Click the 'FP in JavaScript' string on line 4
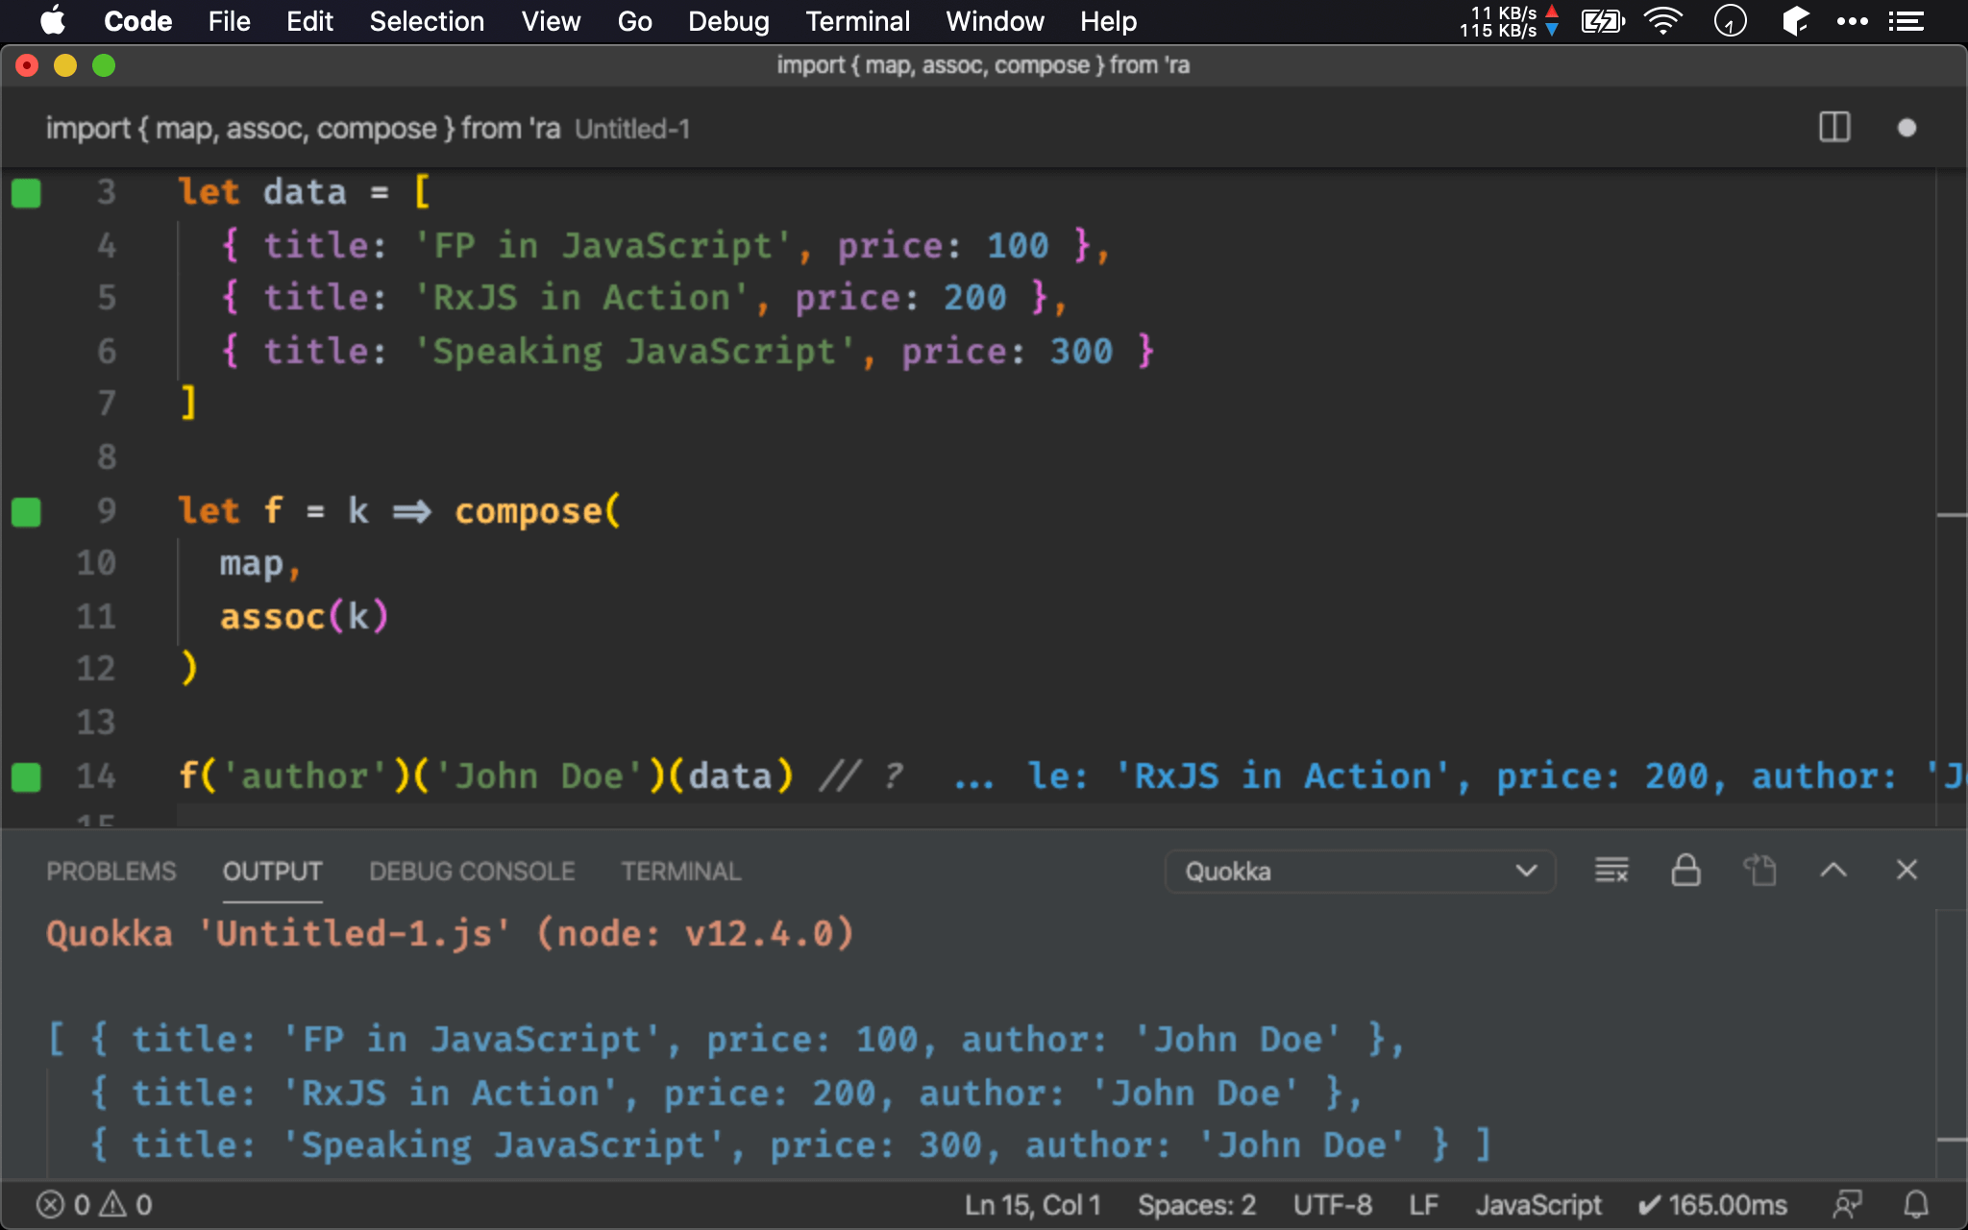Screen dimensions: 1968x1230 [x=603, y=246]
